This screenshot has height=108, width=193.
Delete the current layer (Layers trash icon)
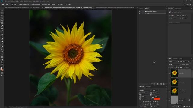pos(190,107)
